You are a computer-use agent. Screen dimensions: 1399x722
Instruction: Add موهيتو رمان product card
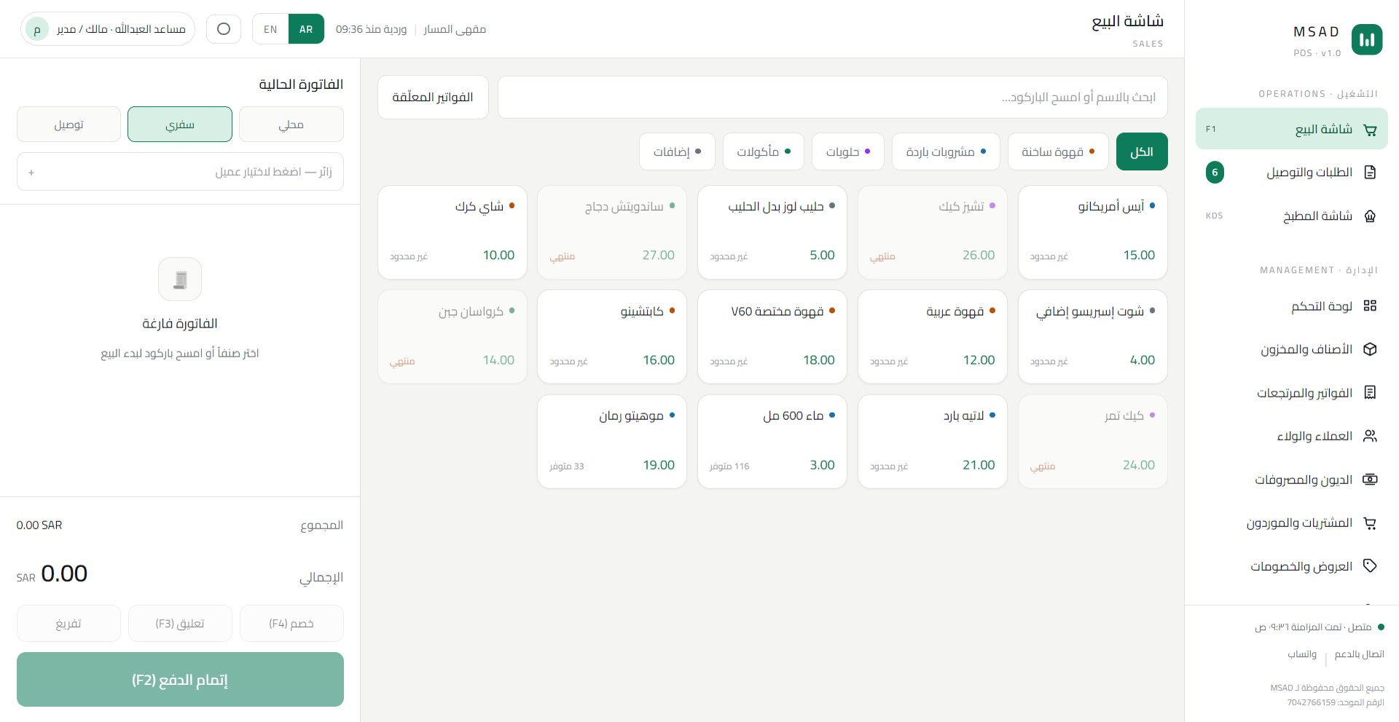coord(612,442)
